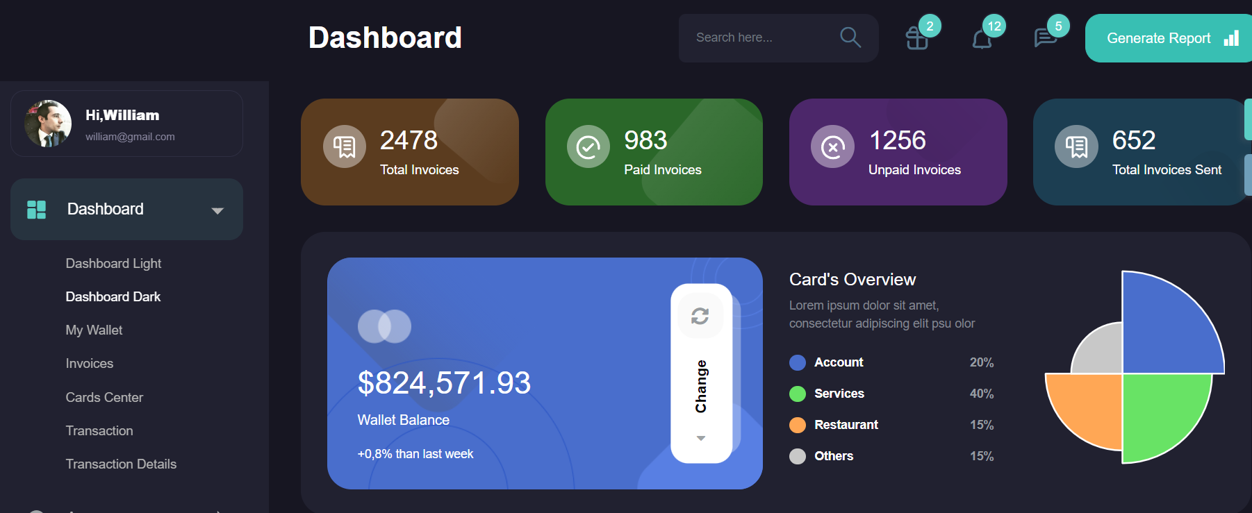Click the gift box icon in header
Screen dimensions: 1252x513
pyautogui.click(x=916, y=38)
